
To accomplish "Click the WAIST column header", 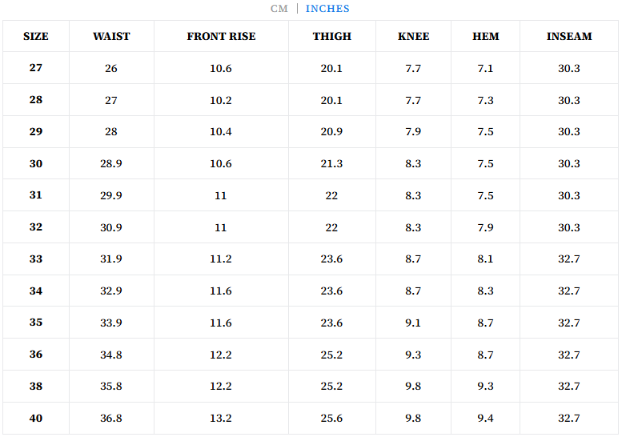I will click(x=111, y=37).
